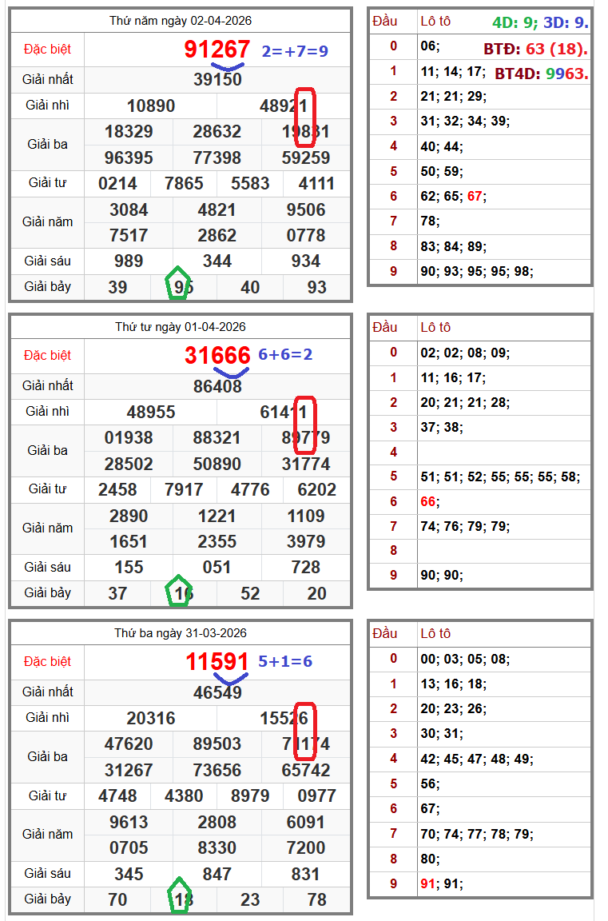This screenshot has width=608, height=921.
Task: Click Giải tư number 6202
Action: [316, 490]
